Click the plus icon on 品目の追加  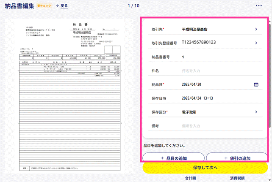pyautogui.click(x=162, y=158)
